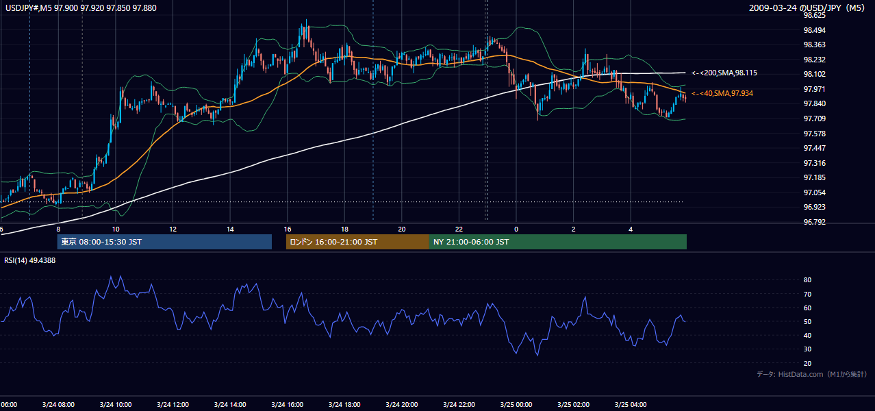
Task: Click price axis value 97.840
Action: (x=814, y=104)
